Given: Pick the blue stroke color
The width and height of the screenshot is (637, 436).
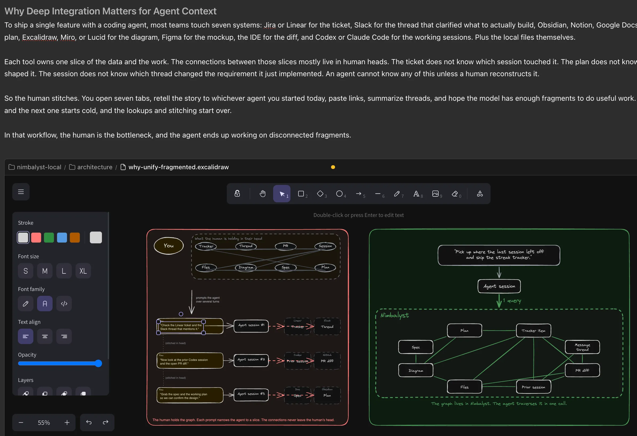Looking at the screenshot, I should point(62,237).
